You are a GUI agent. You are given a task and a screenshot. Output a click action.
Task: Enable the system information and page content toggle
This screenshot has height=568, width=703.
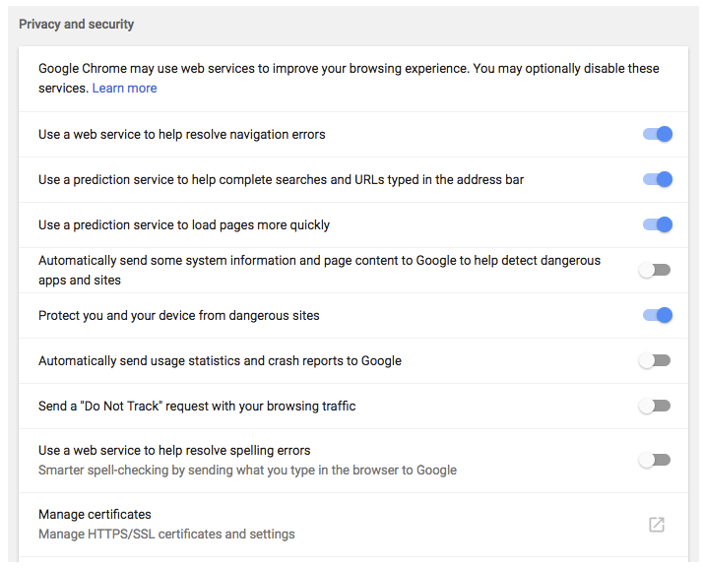tap(655, 270)
